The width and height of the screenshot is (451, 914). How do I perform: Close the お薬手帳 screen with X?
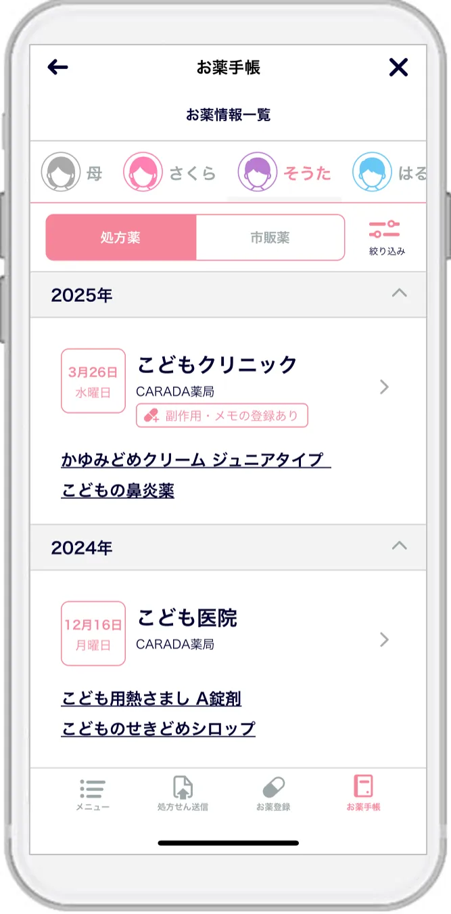398,66
